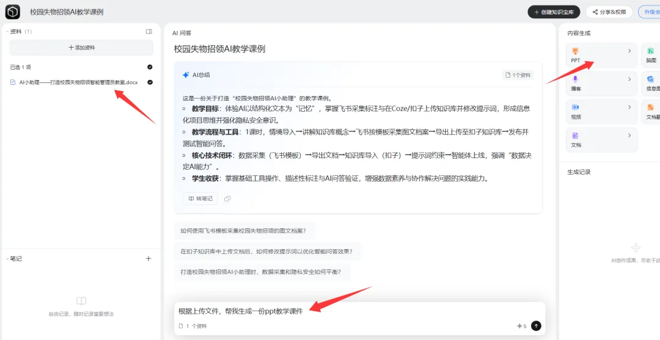The image size is (660, 340).
Task: Click the blue 视频 camera icon
Action: click(x=576, y=107)
